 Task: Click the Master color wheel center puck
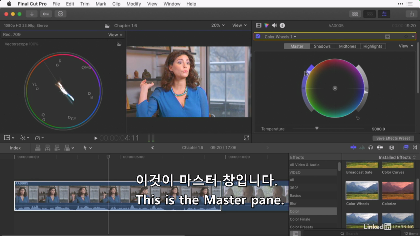coord(335,88)
